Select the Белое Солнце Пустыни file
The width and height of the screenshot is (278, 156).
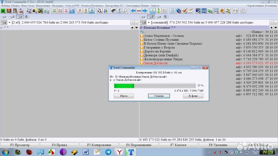click(161, 40)
